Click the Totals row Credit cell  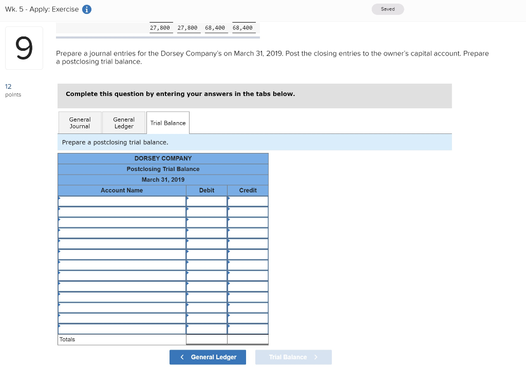point(248,339)
